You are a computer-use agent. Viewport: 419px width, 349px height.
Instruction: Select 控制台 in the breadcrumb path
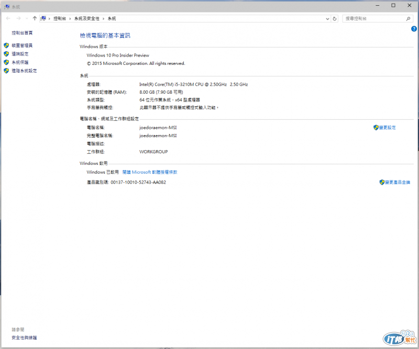(60, 18)
